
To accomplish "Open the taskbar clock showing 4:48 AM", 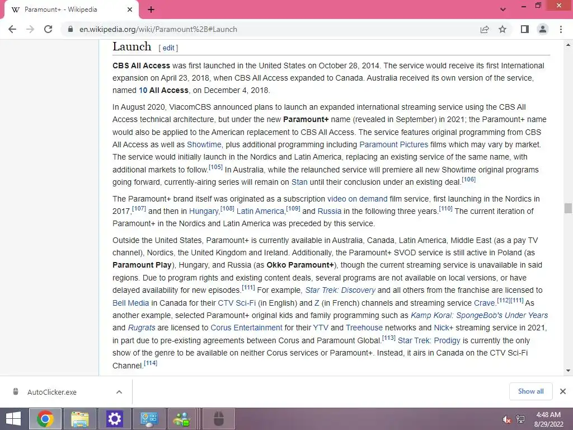I will click(548, 419).
